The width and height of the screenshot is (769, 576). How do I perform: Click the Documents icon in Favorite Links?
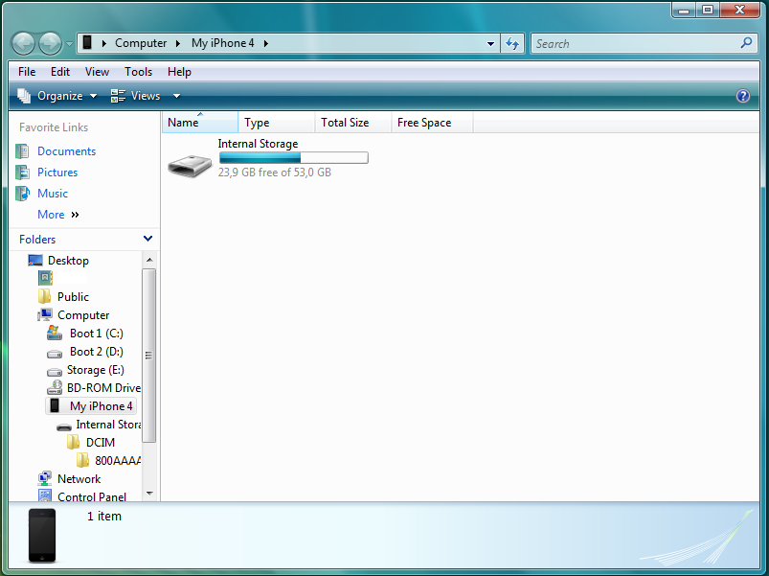click(x=23, y=151)
